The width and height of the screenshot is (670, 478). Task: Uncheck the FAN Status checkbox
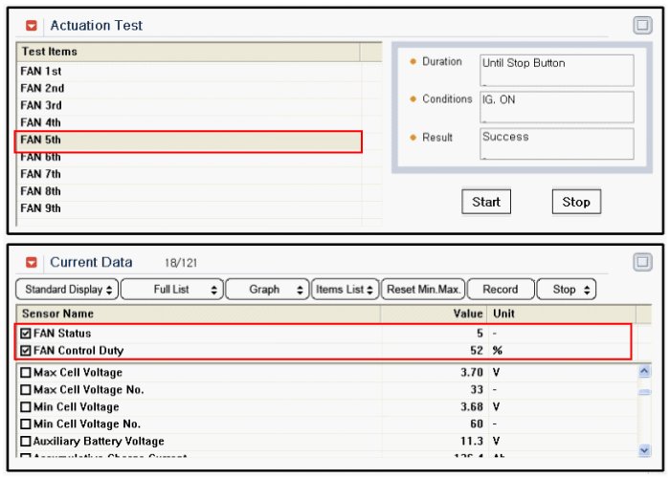click(x=26, y=334)
